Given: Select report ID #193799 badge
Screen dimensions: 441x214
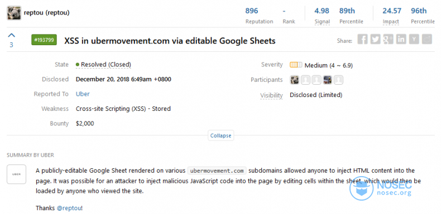Looking at the screenshot, I should [44, 40].
